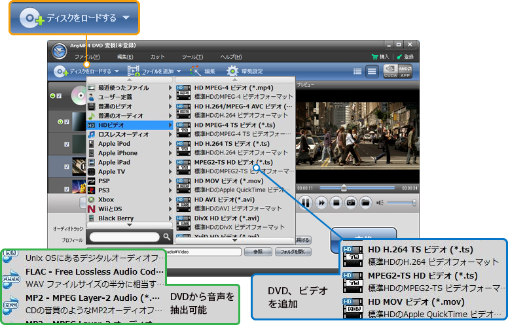The height and width of the screenshot is (325, 508).
Task: Select HD MPEG-4 TS ビデオ (*.ts) format
Action: pos(235,129)
